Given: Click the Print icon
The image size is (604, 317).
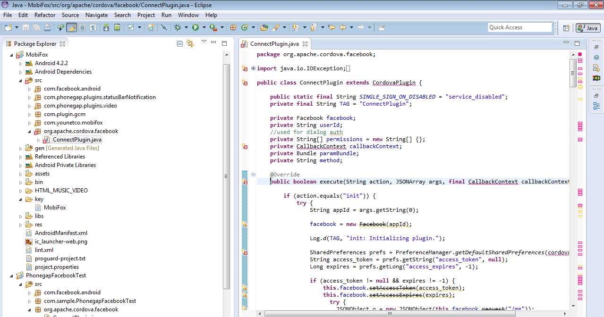Looking at the screenshot, I should (x=47, y=27).
